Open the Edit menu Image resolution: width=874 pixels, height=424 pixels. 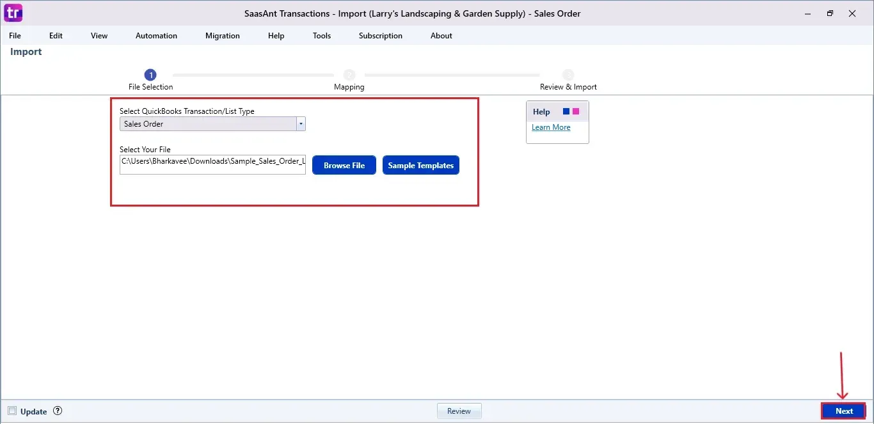click(x=56, y=36)
